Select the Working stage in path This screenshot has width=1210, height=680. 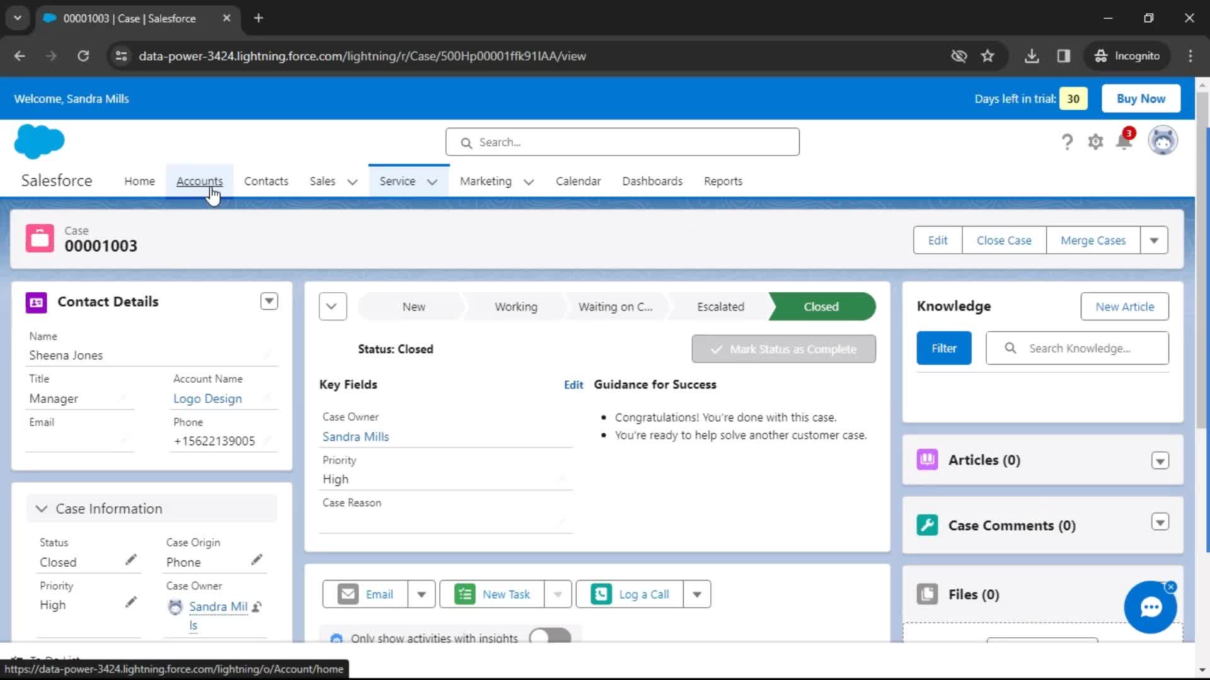516,307
